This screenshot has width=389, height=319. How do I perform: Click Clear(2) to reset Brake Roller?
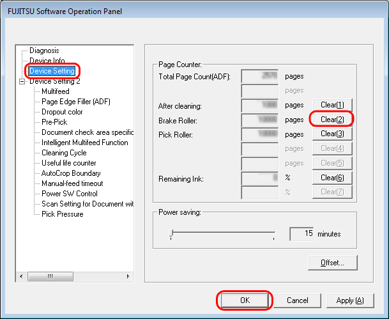[332, 120]
